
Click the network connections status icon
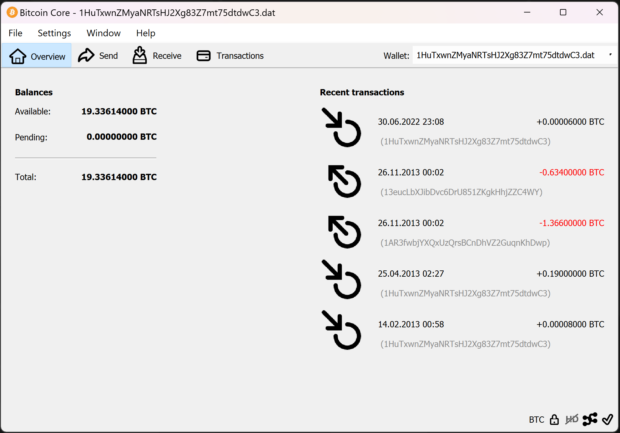(x=590, y=419)
